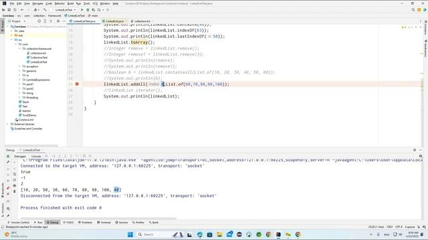
Task: Open the Navigate menu
Action: click(x=37, y=3)
